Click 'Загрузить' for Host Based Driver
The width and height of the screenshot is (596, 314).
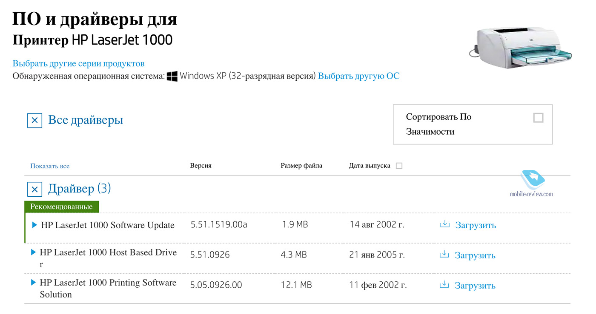point(475,255)
